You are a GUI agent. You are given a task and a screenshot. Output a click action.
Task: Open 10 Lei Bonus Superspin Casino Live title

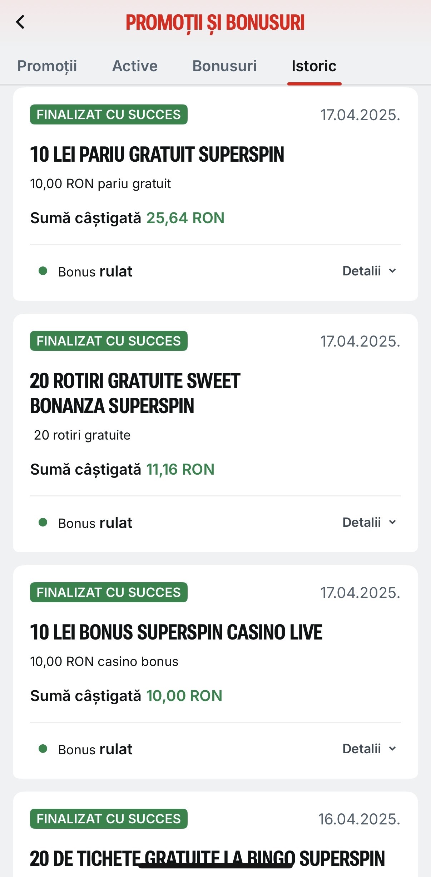(x=176, y=632)
